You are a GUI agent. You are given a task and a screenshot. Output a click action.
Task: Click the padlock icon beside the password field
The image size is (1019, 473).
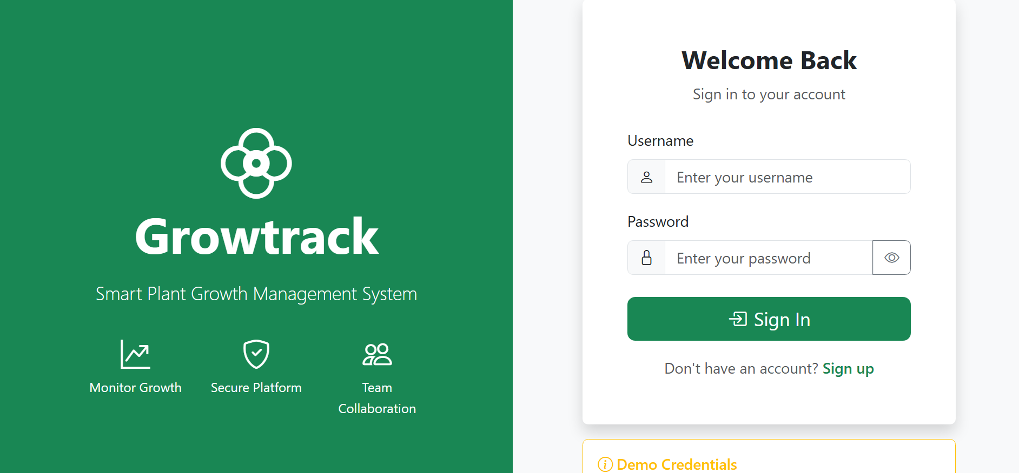(x=646, y=258)
